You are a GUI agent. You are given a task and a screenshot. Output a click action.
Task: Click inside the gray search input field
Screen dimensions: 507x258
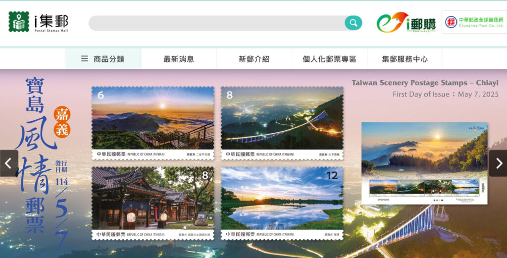point(216,23)
